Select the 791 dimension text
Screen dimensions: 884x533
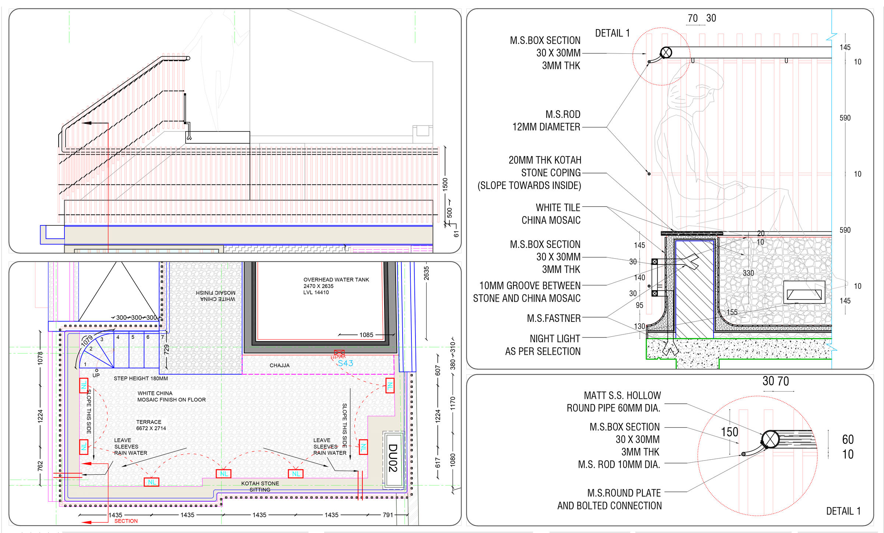(x=388, y=515)
